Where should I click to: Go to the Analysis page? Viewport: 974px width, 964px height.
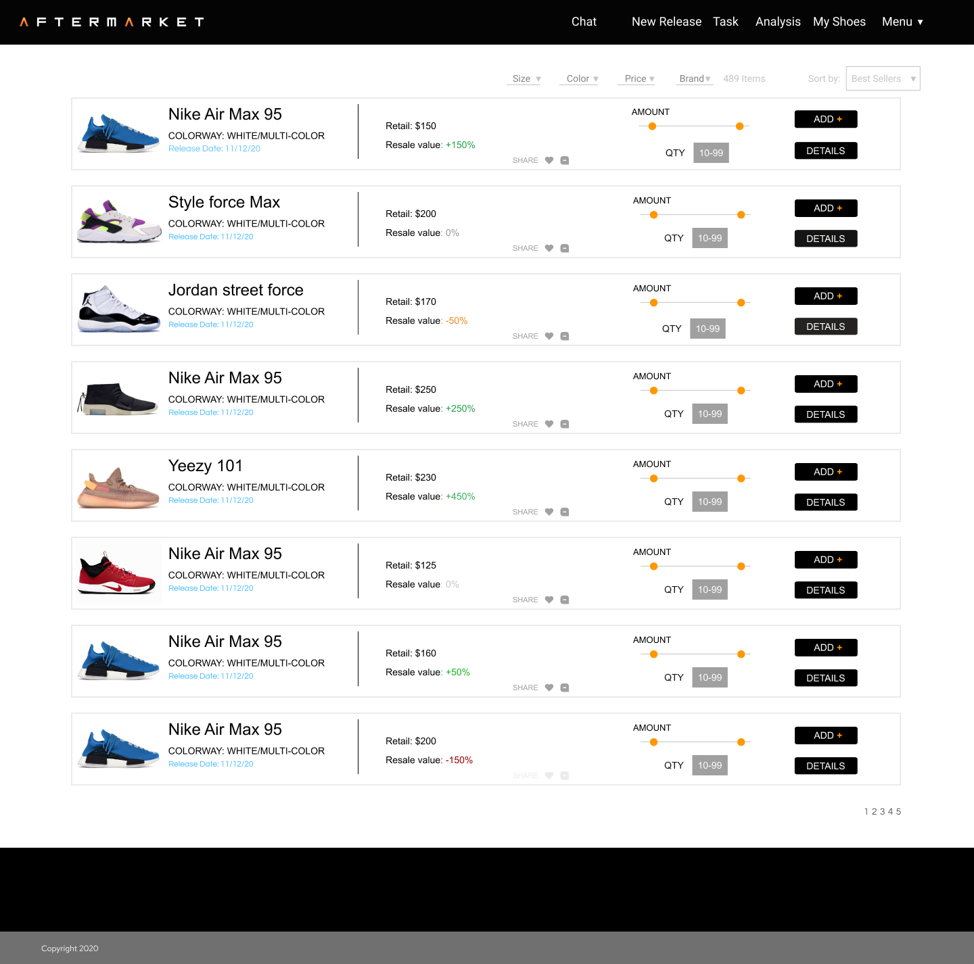[778, 22]
